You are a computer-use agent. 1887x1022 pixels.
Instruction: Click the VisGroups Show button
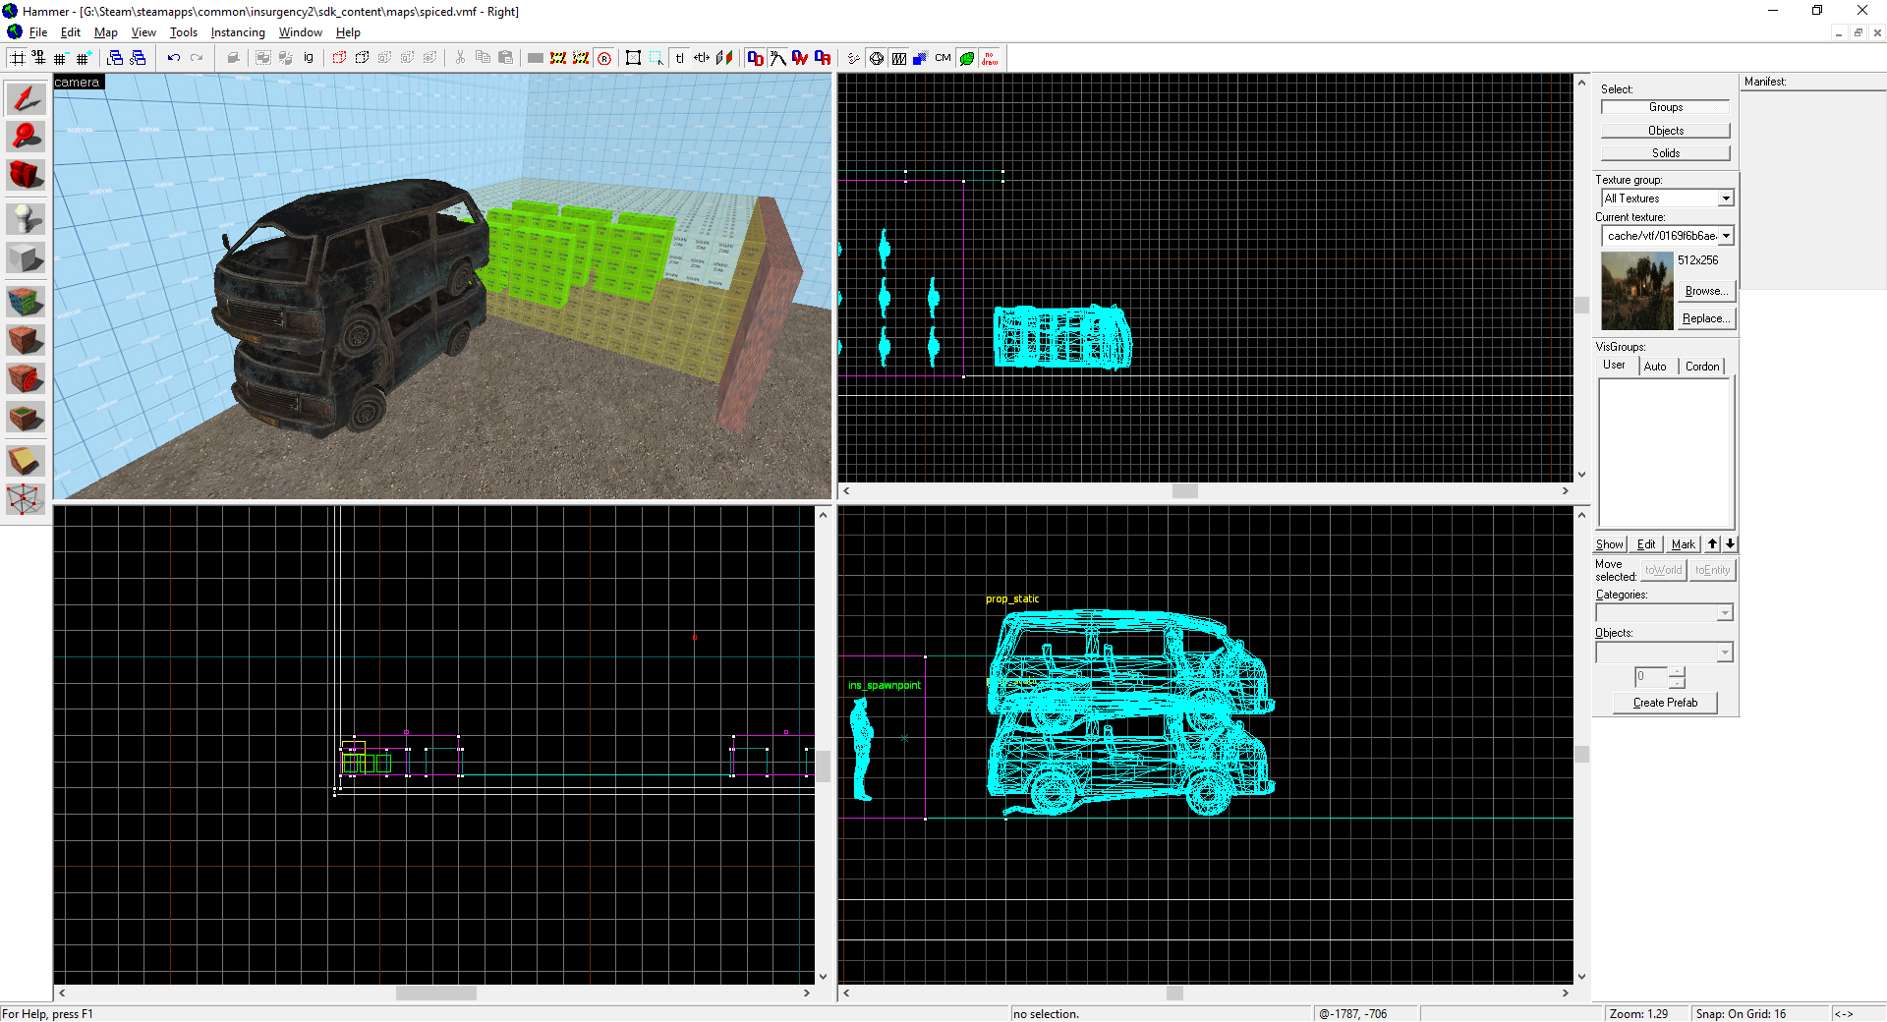point(1610,544)
